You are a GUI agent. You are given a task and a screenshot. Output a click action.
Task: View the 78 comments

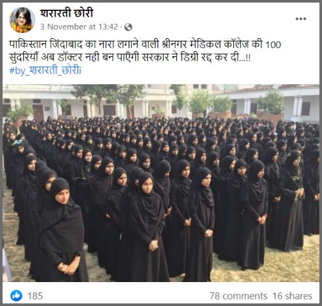(x=238, y=296)
